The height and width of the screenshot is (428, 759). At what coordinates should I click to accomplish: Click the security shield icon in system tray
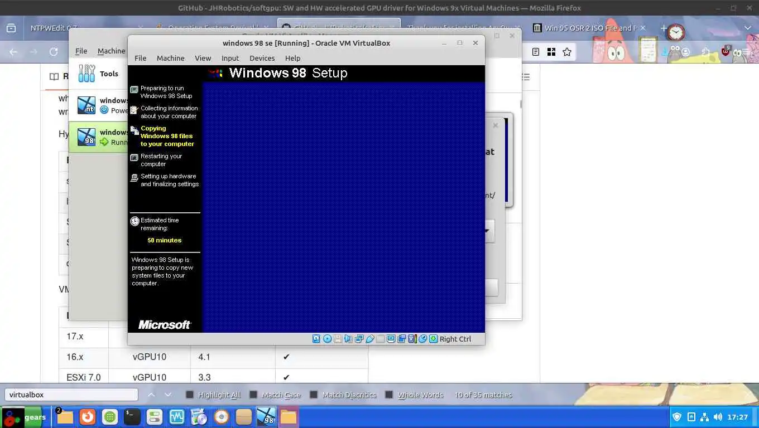point(677,417)
